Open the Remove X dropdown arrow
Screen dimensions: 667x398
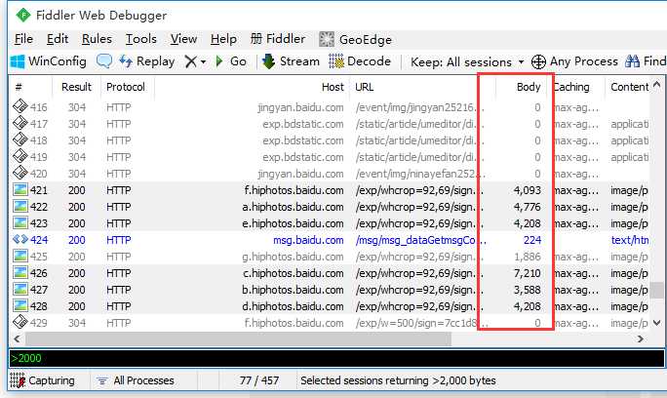click(204, 62)
